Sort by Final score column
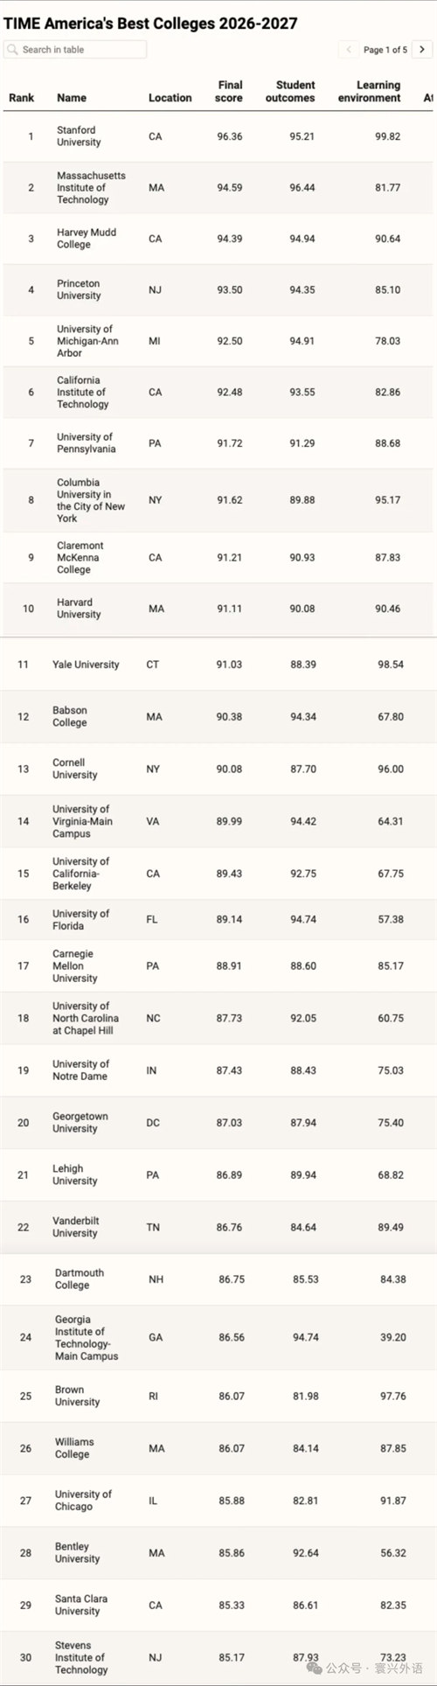437x1686 pixels. pyautogui.click(x=229, y=92)
